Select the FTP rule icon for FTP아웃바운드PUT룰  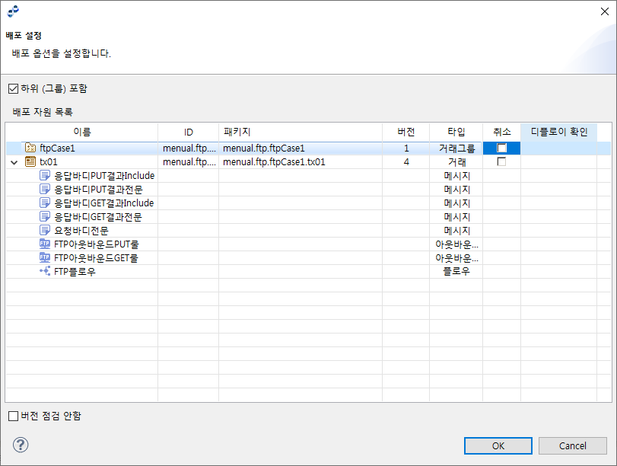44,244
